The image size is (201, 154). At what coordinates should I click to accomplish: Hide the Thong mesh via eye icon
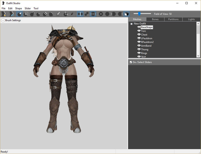[139, 49]
